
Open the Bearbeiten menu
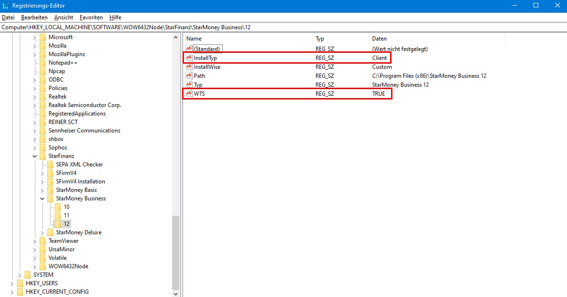(34, 17)
